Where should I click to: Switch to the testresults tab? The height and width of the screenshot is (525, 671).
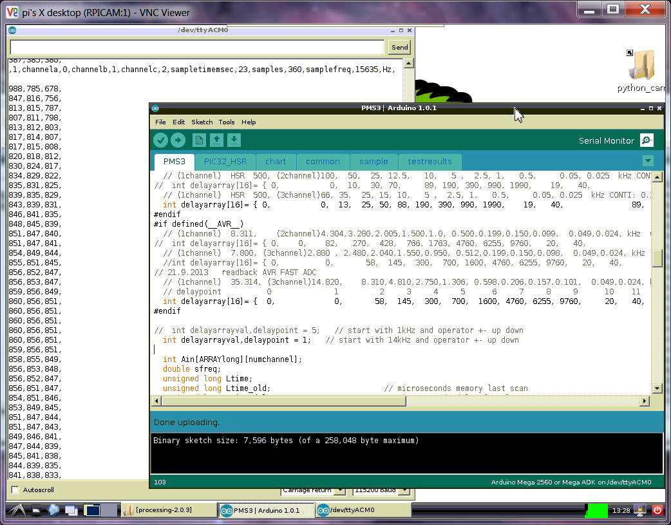coord(430,162)
